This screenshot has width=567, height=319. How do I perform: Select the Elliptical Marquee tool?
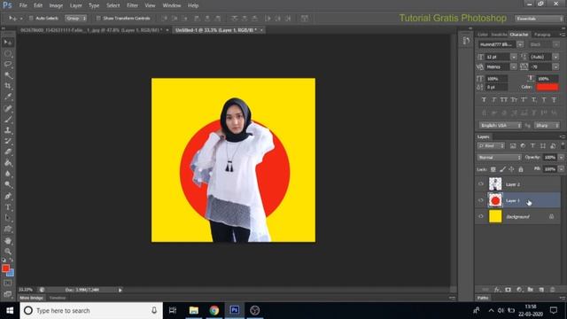click(8, 53)
